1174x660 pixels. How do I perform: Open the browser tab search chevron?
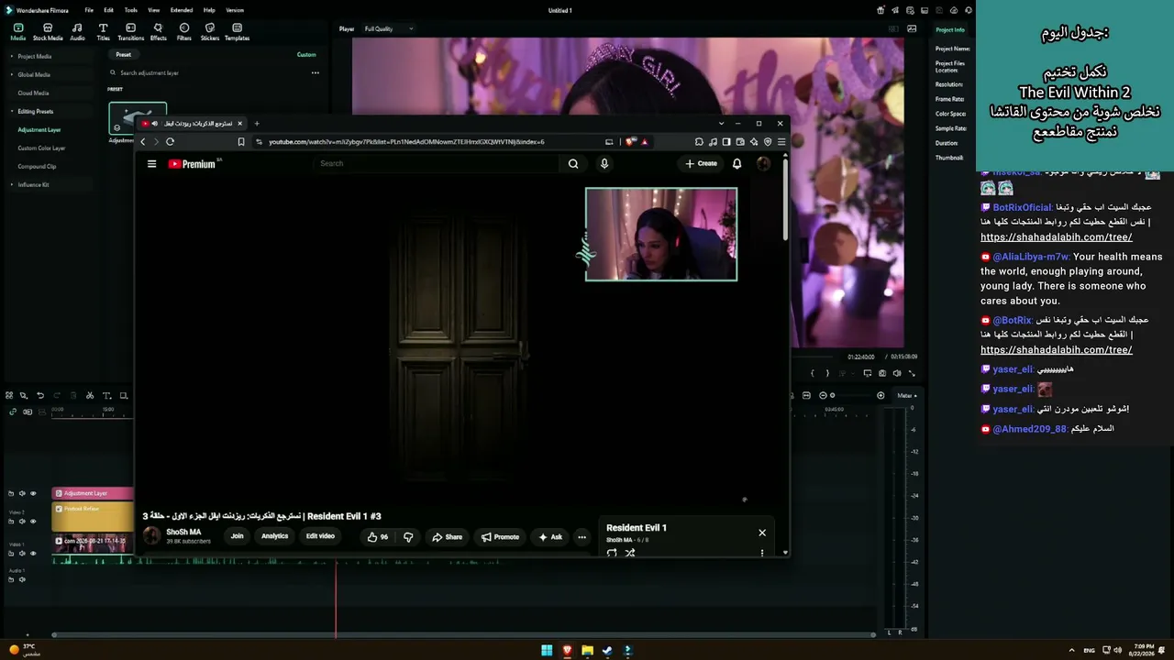[x=721, y=123]
